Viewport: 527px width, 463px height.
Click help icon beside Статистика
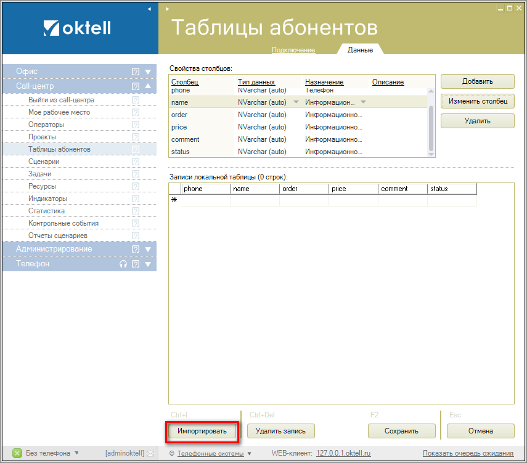[136, 211]
